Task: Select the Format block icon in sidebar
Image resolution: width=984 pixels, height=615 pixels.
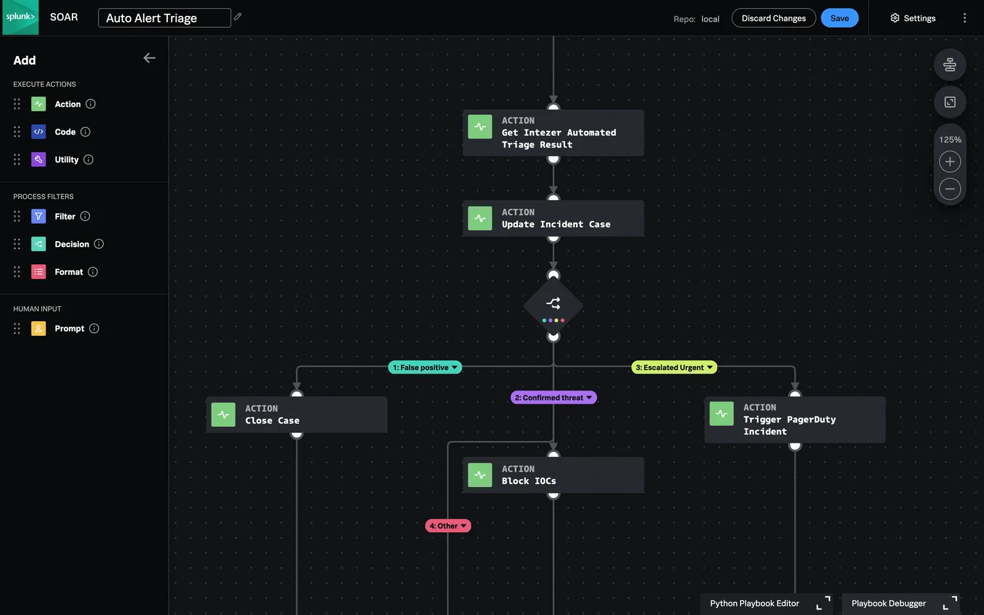Action: 39,272
